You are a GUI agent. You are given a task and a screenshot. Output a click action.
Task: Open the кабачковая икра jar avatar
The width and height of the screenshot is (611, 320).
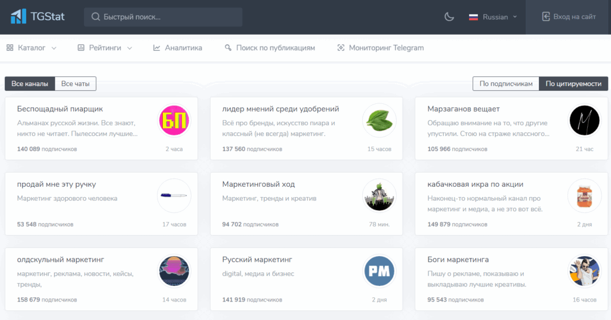[585, 196]
